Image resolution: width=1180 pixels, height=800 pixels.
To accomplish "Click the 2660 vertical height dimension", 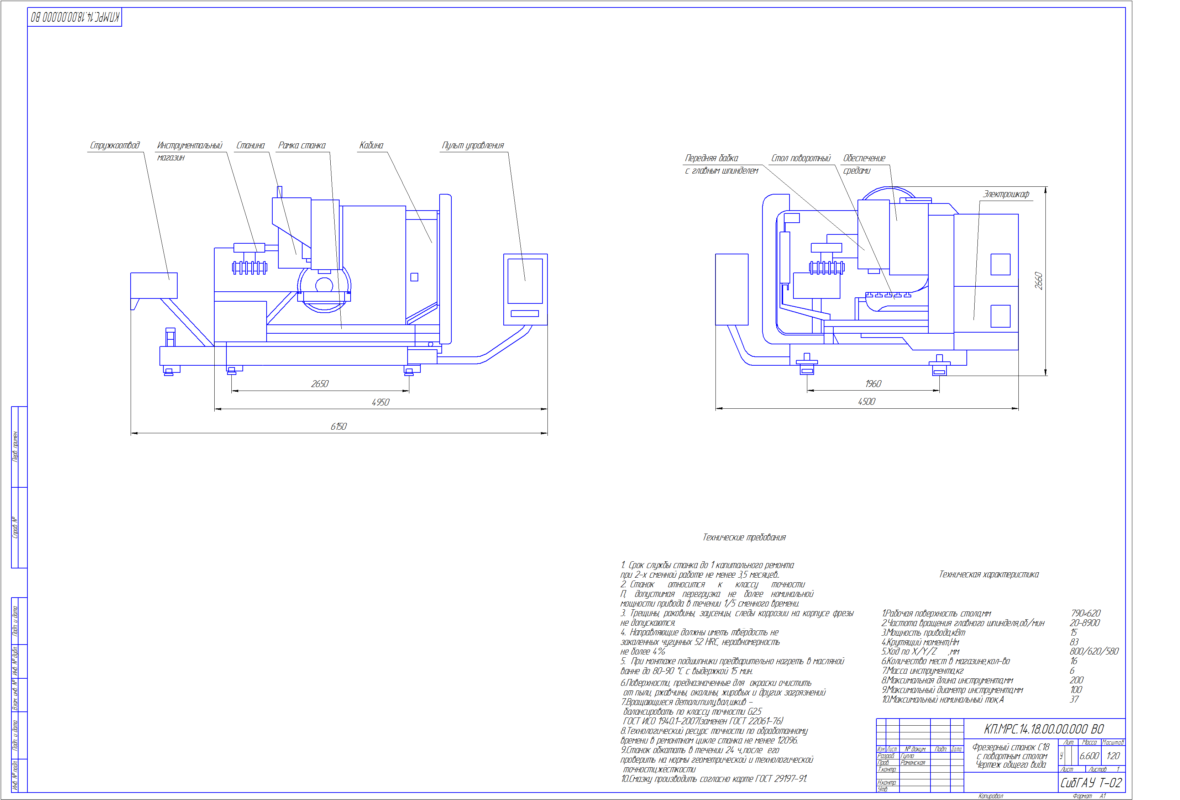I will pos(1039,281).
